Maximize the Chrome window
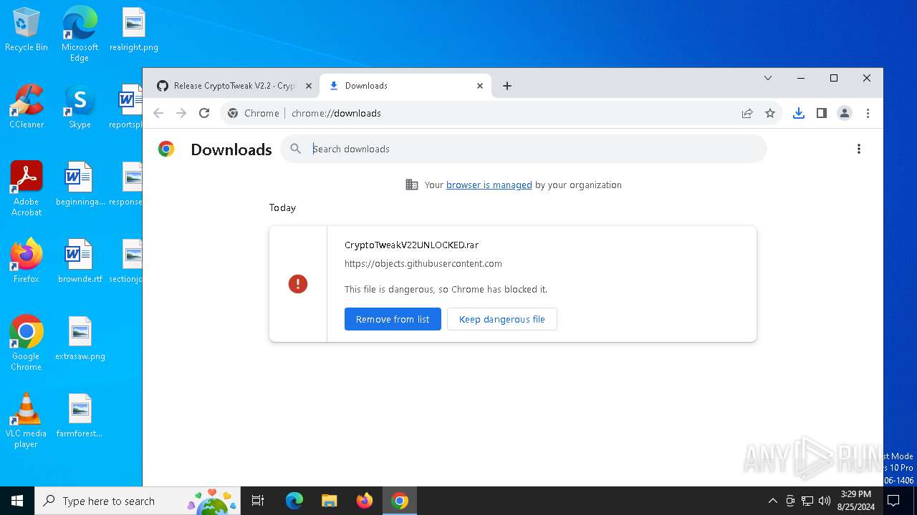Image resolution: width=917 pixels, height=515 pixels. [x=834, y=78]
